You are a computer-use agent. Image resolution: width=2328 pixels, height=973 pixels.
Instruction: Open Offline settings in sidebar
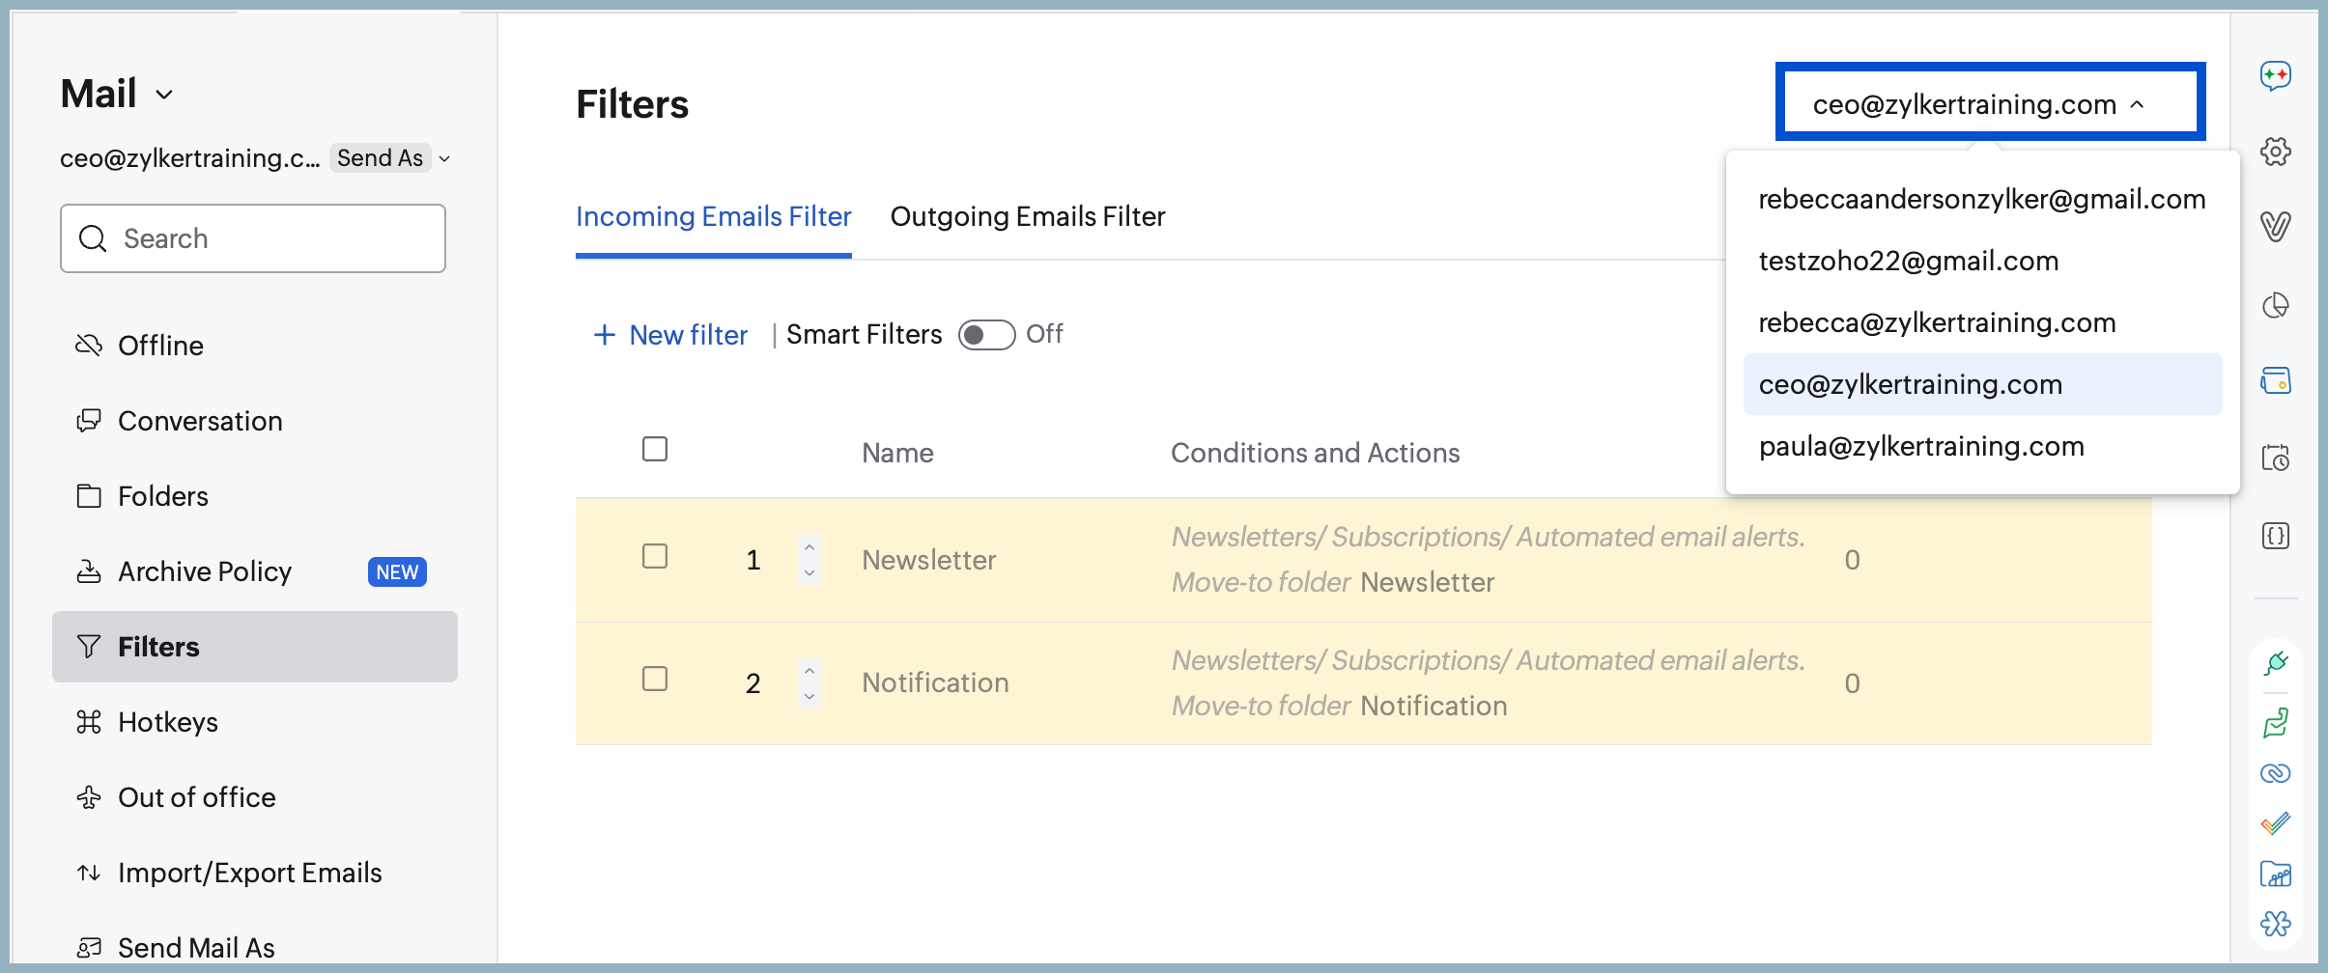pyautogui.click(x=255, y=346)
